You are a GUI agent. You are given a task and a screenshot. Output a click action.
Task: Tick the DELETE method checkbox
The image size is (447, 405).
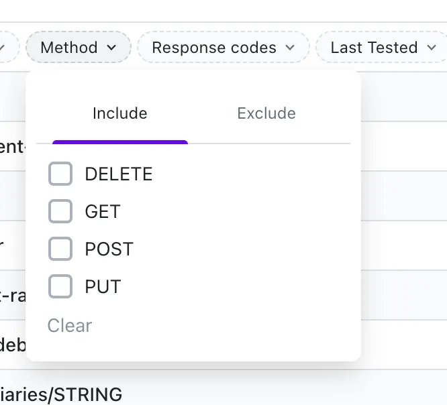60,174
